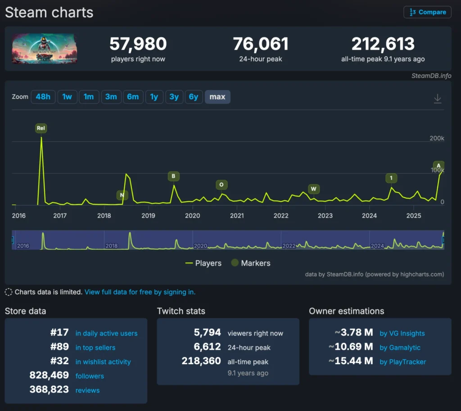461x411 pixels.
Task: Switch chart zoom to 1m
Action: click(x=89, y=97)
